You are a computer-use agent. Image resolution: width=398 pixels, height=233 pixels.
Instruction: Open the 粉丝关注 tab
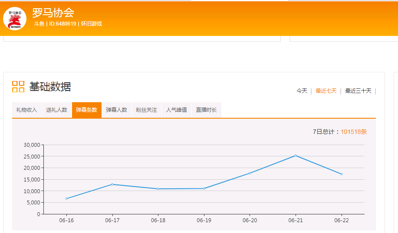pos(147,110)
